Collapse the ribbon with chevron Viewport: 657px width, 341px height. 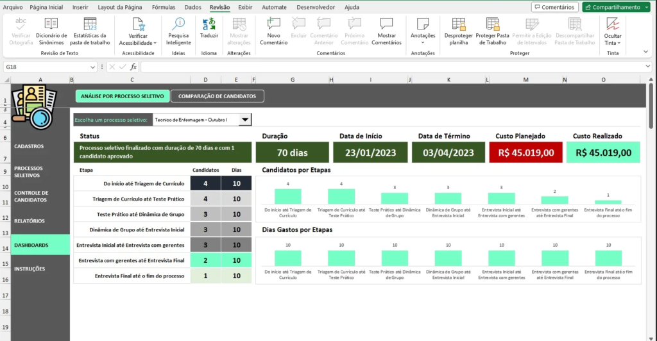pyautogui.click(x=645, y=51)
